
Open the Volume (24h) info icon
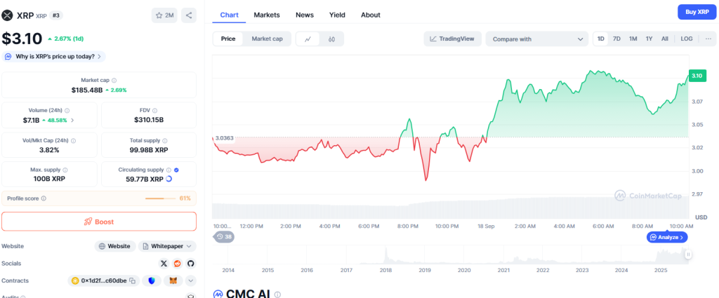point(67,110)
